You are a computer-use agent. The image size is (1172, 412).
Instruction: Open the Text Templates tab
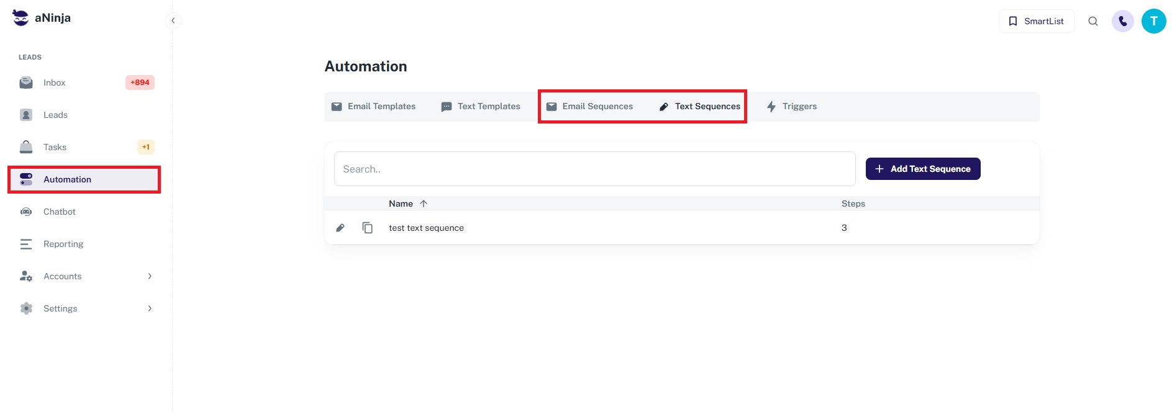pos(481,106)
